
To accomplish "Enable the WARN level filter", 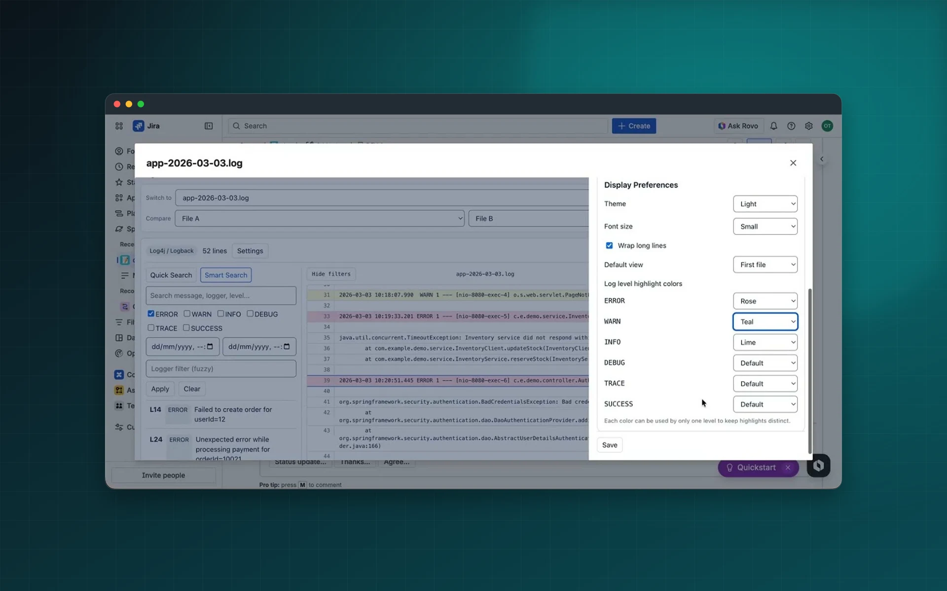I will click(187, 314).
